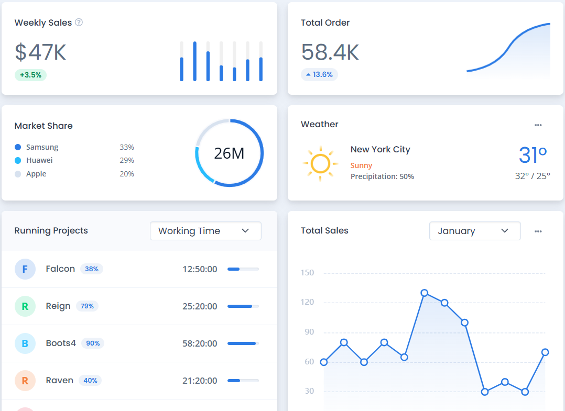Screen dimensions: 565x411
Task: Toggle the Apple legend dot in Market Share
Action: (18, 174)
